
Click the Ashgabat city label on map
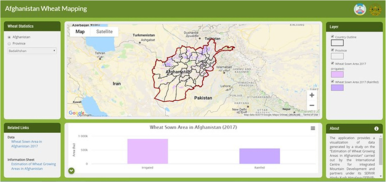click(x=148, y=40)
